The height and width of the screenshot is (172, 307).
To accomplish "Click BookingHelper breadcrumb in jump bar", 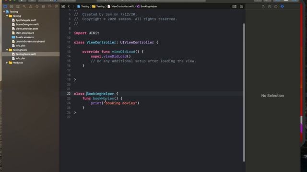I will pos(147,6).
